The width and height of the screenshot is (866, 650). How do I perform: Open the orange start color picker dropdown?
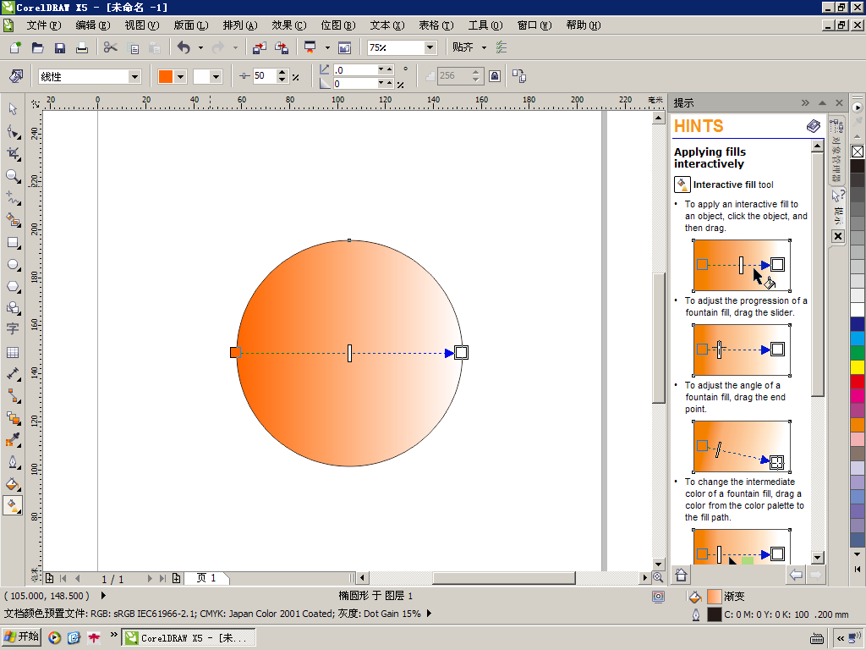click(x=180, y=77)
